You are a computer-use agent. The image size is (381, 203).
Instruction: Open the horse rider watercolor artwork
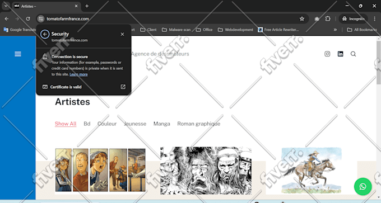pos(312,170)
